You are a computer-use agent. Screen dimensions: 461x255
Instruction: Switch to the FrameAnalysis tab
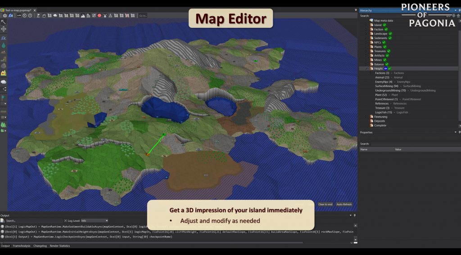pos(22,246)
